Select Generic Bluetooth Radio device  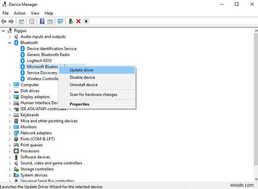(x=48, y=54)
